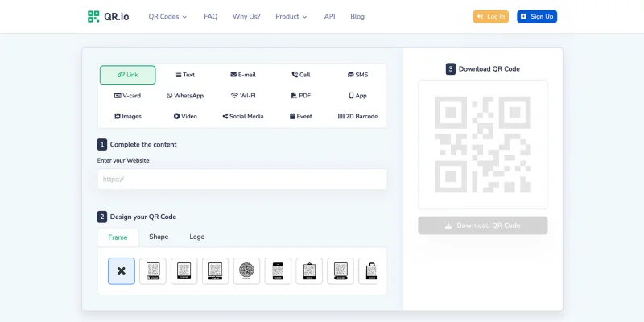Switch to the Shape tab

(159, 237)
